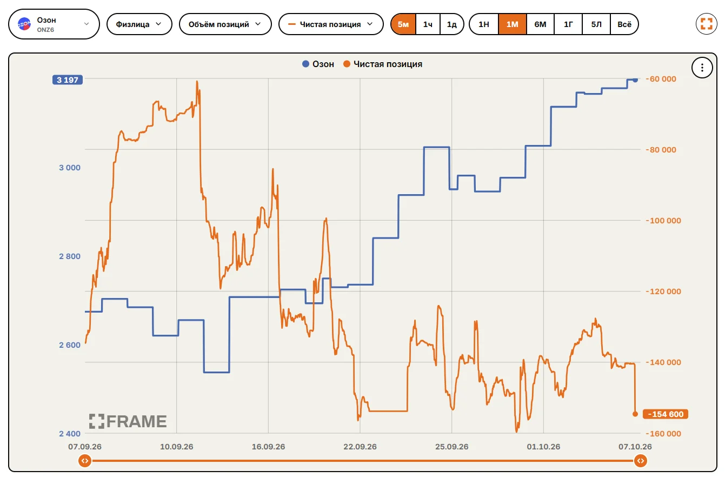Click the left range slider handle

pyautogui.click(x=84, y=461)
